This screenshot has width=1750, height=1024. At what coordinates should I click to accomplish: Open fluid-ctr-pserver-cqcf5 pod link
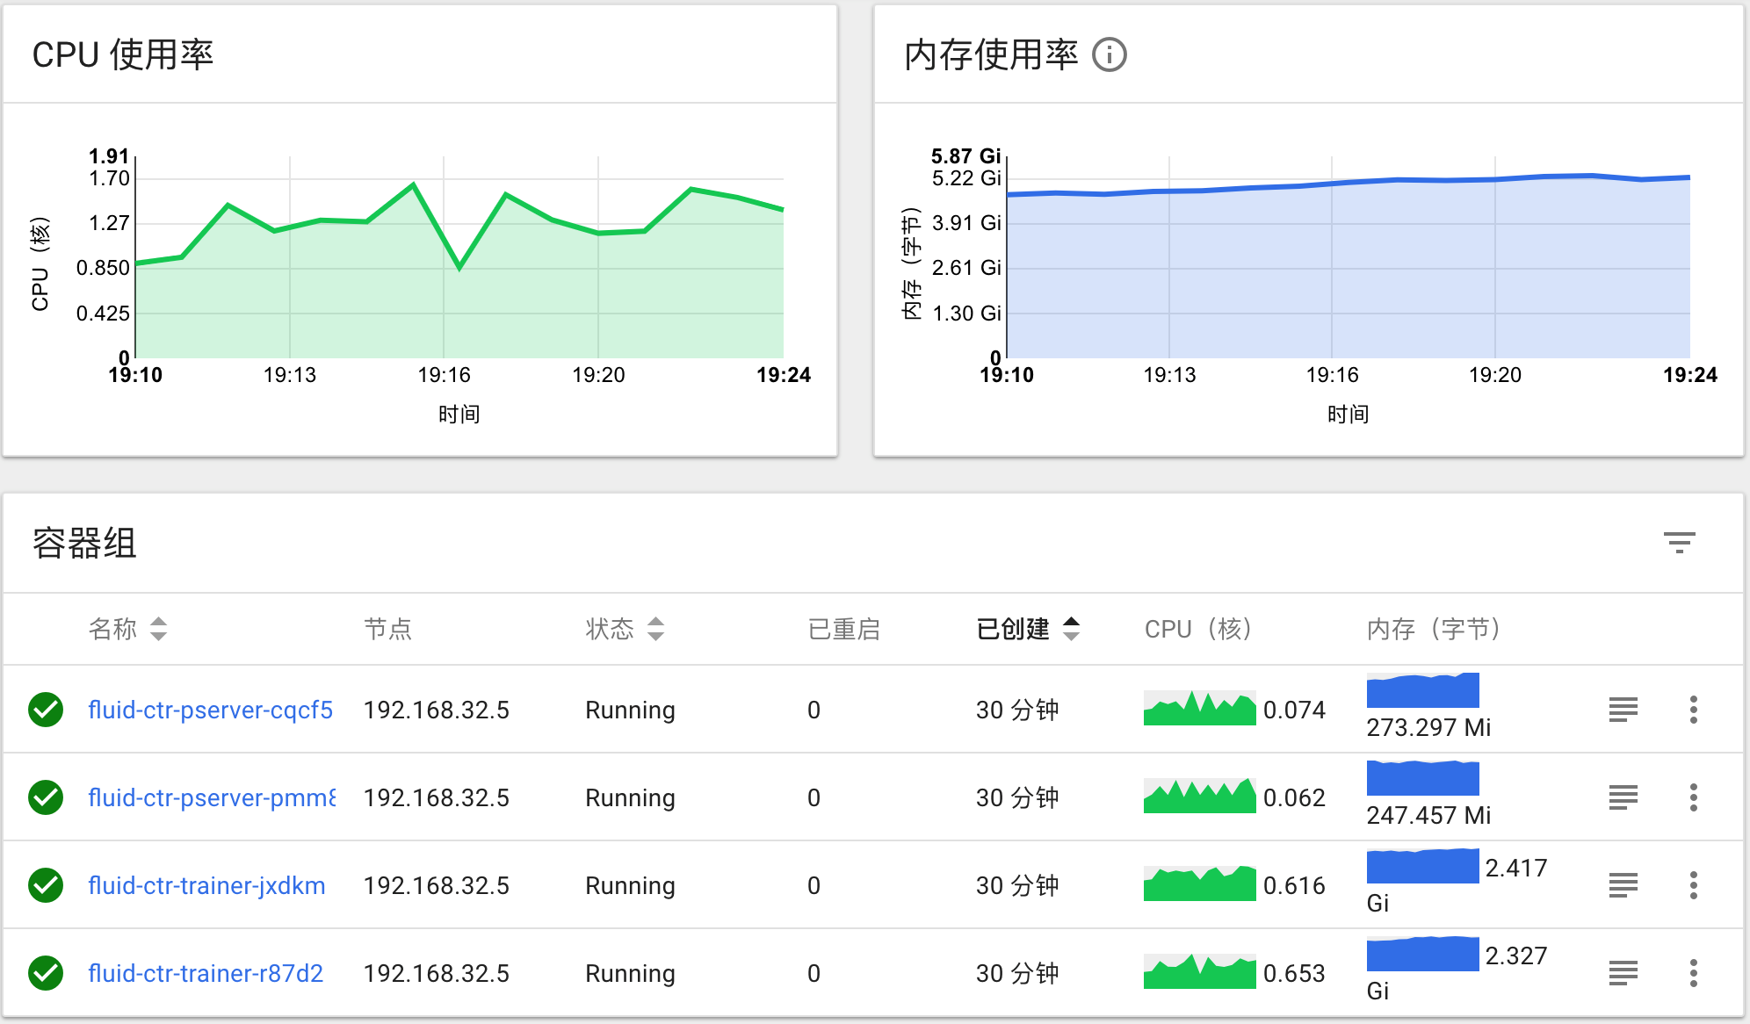tap(211, 710)
